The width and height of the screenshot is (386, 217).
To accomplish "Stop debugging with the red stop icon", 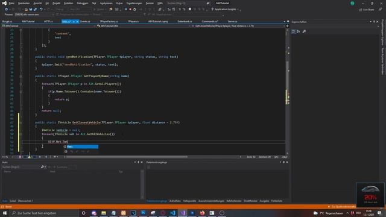I will coord(130,10).
